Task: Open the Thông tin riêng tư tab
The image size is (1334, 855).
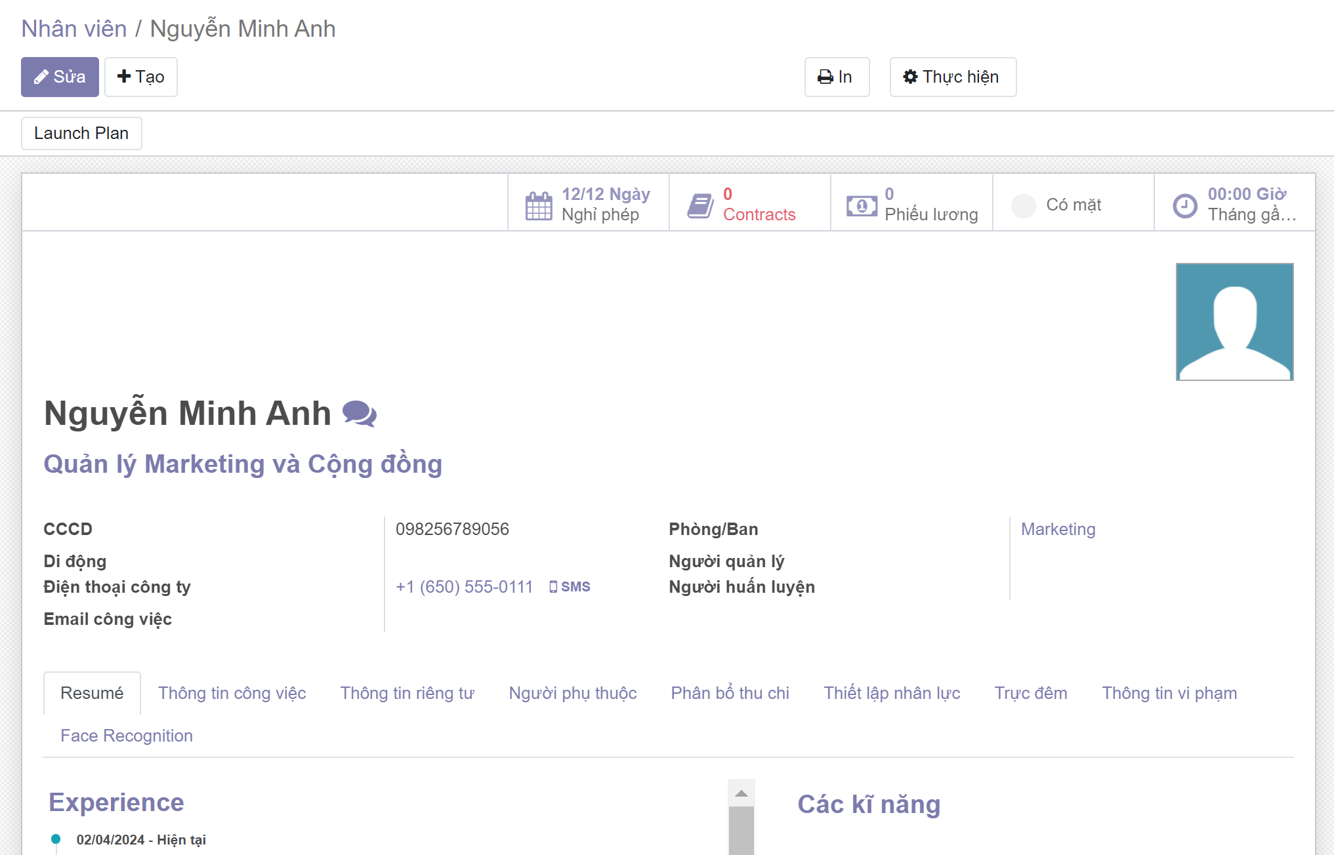Action: [x=407, y=693]
